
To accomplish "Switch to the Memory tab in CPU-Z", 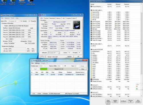I will (59, 18).
